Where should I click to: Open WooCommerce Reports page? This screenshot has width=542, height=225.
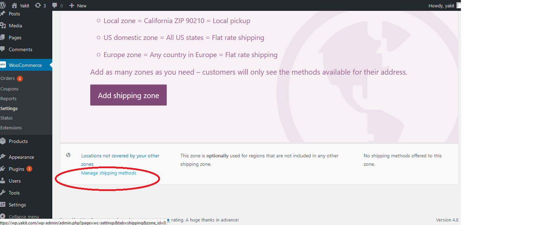coord(8,99)
